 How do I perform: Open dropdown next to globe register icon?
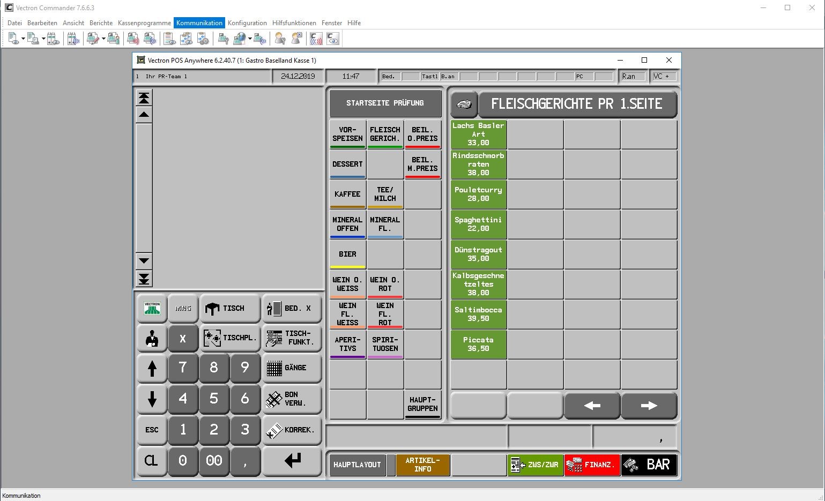[250, 39]
